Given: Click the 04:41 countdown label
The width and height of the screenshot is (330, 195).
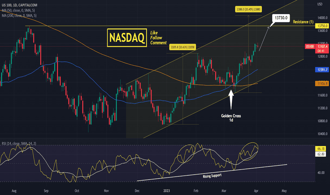Looking at the screenshot, I should [x=321, y=51].
